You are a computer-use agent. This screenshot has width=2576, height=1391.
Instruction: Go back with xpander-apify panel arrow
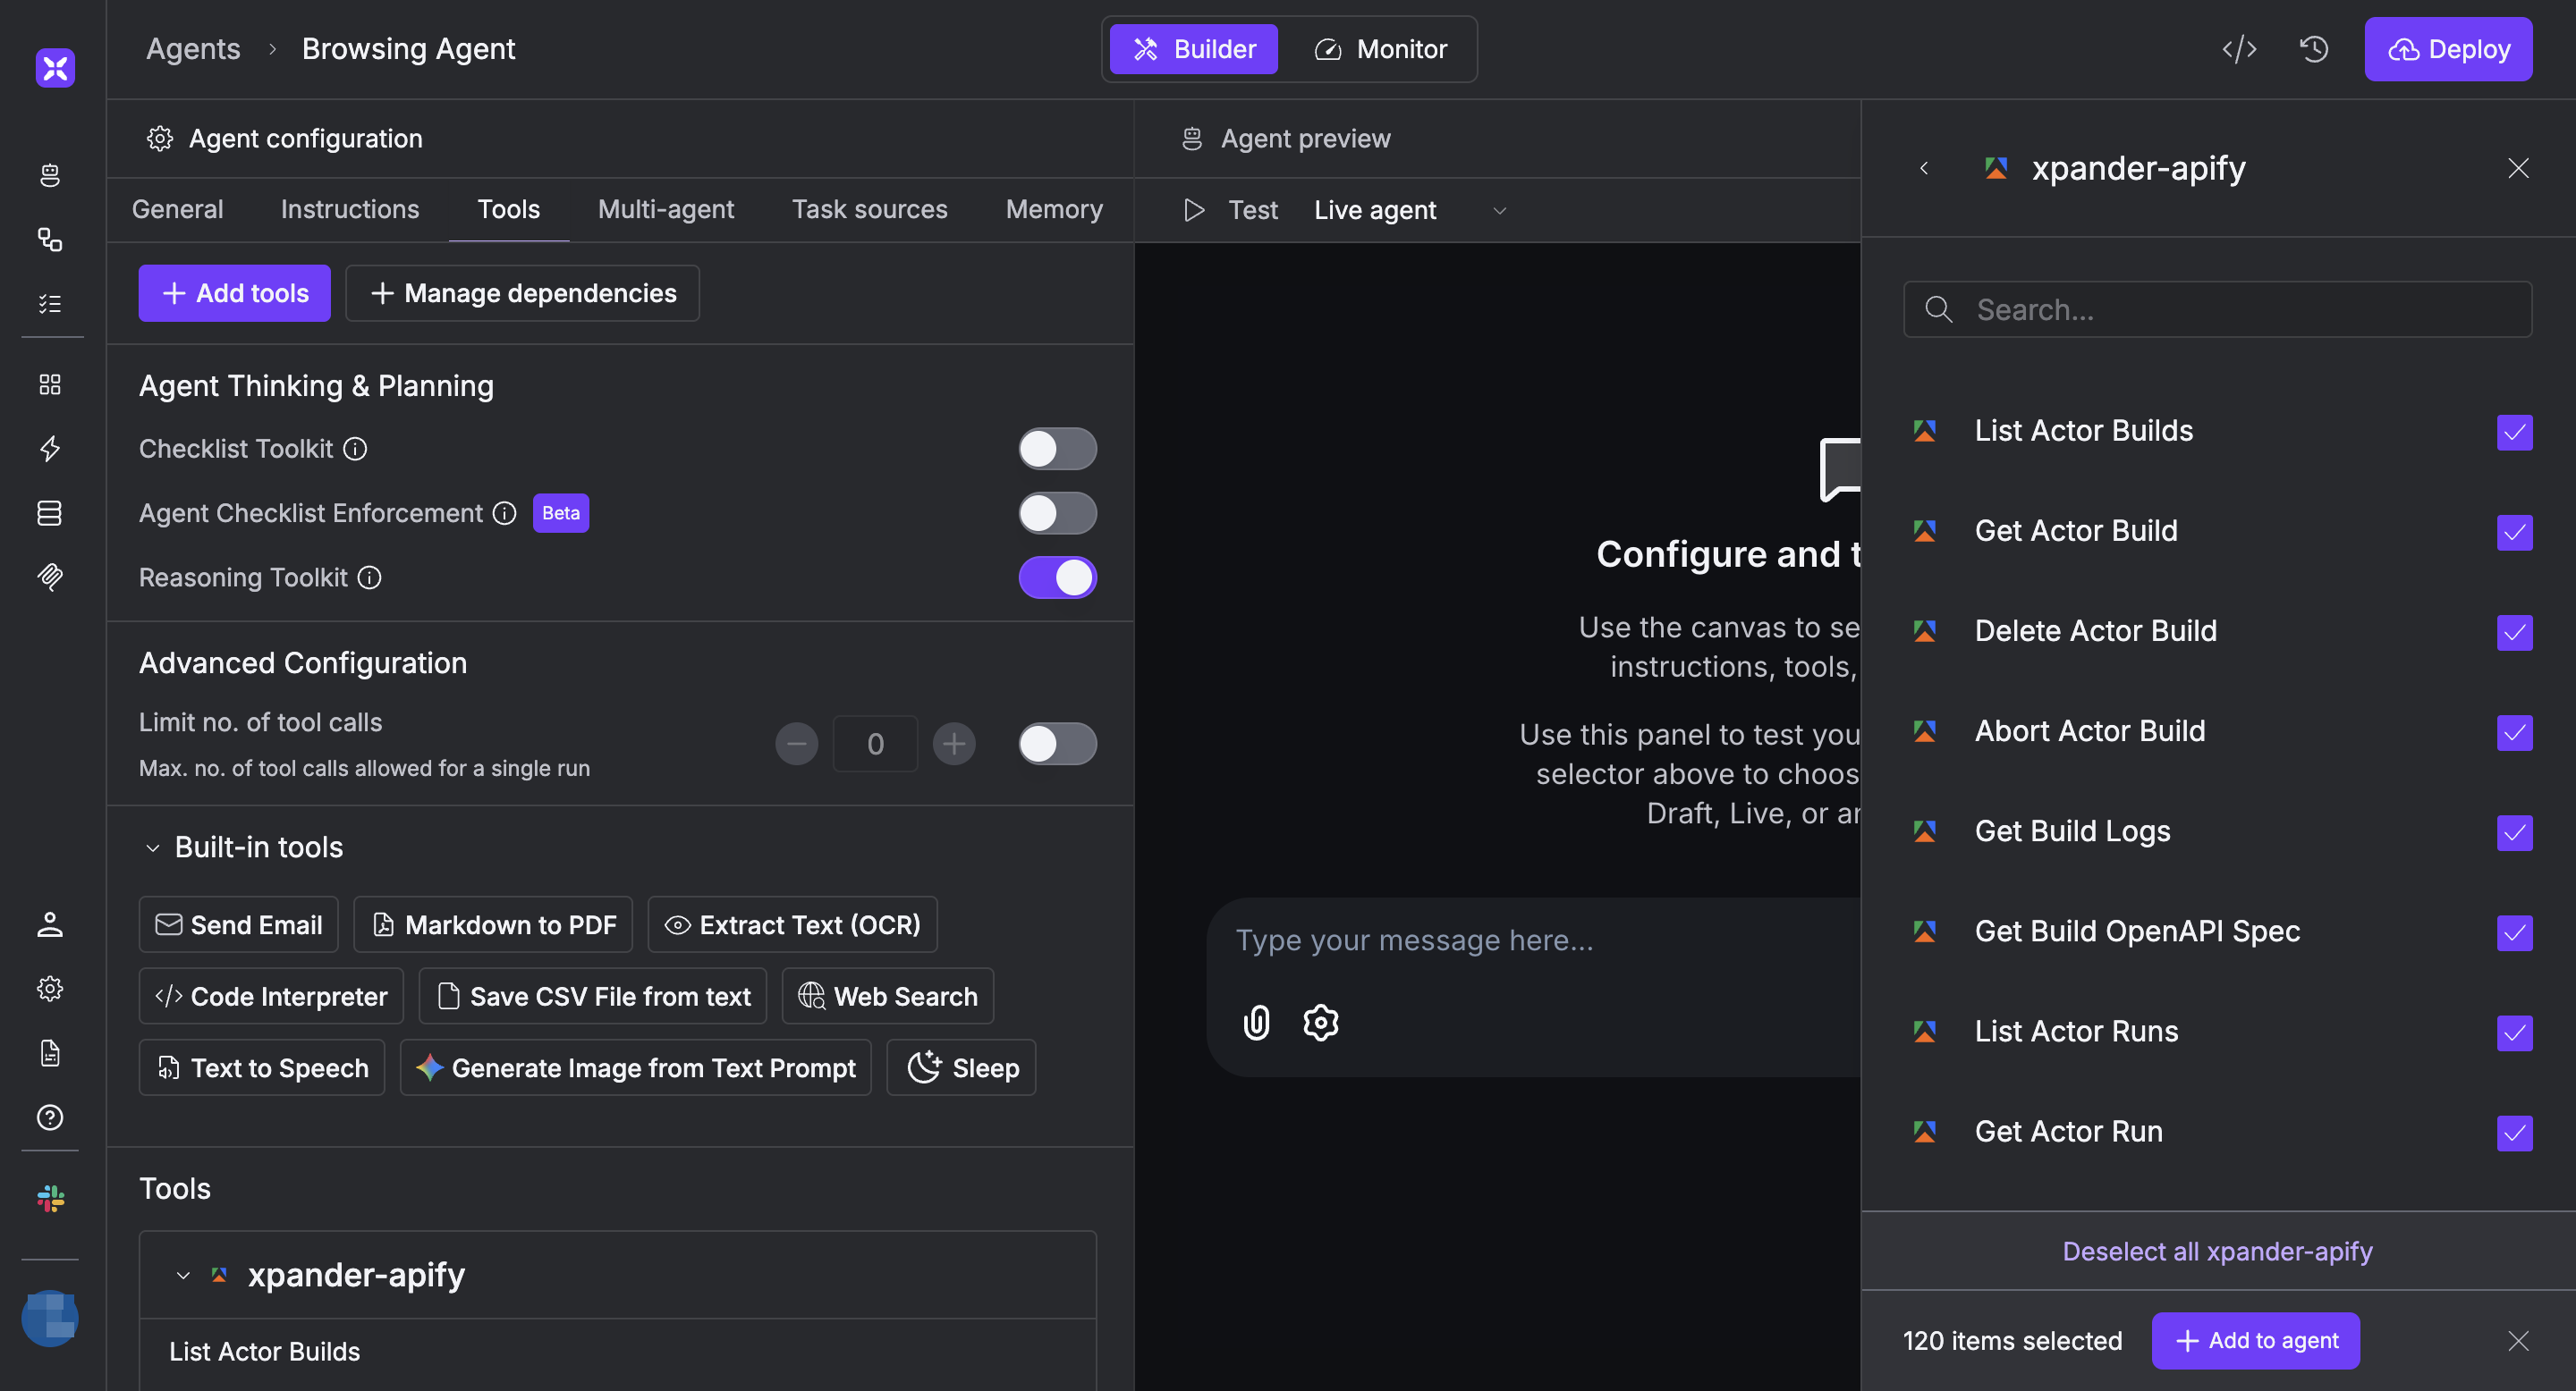1924,168
